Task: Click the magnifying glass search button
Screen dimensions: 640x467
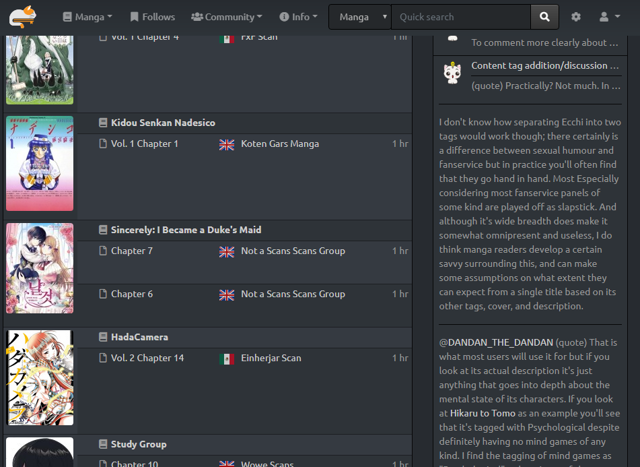Action: (x=544, y=17)
